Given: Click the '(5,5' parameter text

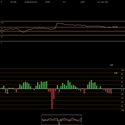Looking at the screenshot, I should coord(64,2).
